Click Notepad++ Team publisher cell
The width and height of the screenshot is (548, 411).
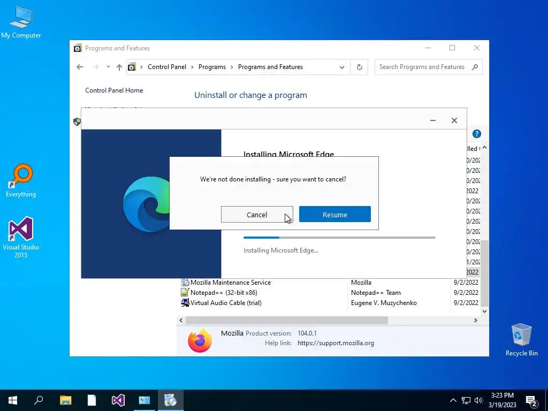click(376, 293)
